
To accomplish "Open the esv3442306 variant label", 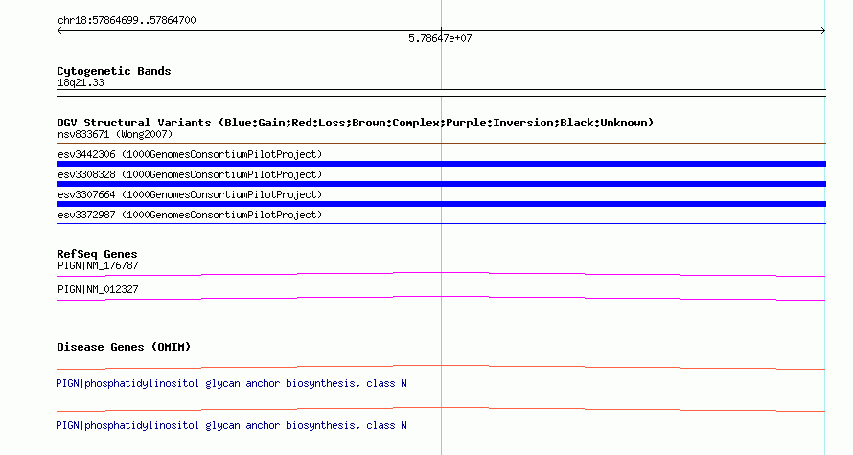I will 190,154.
